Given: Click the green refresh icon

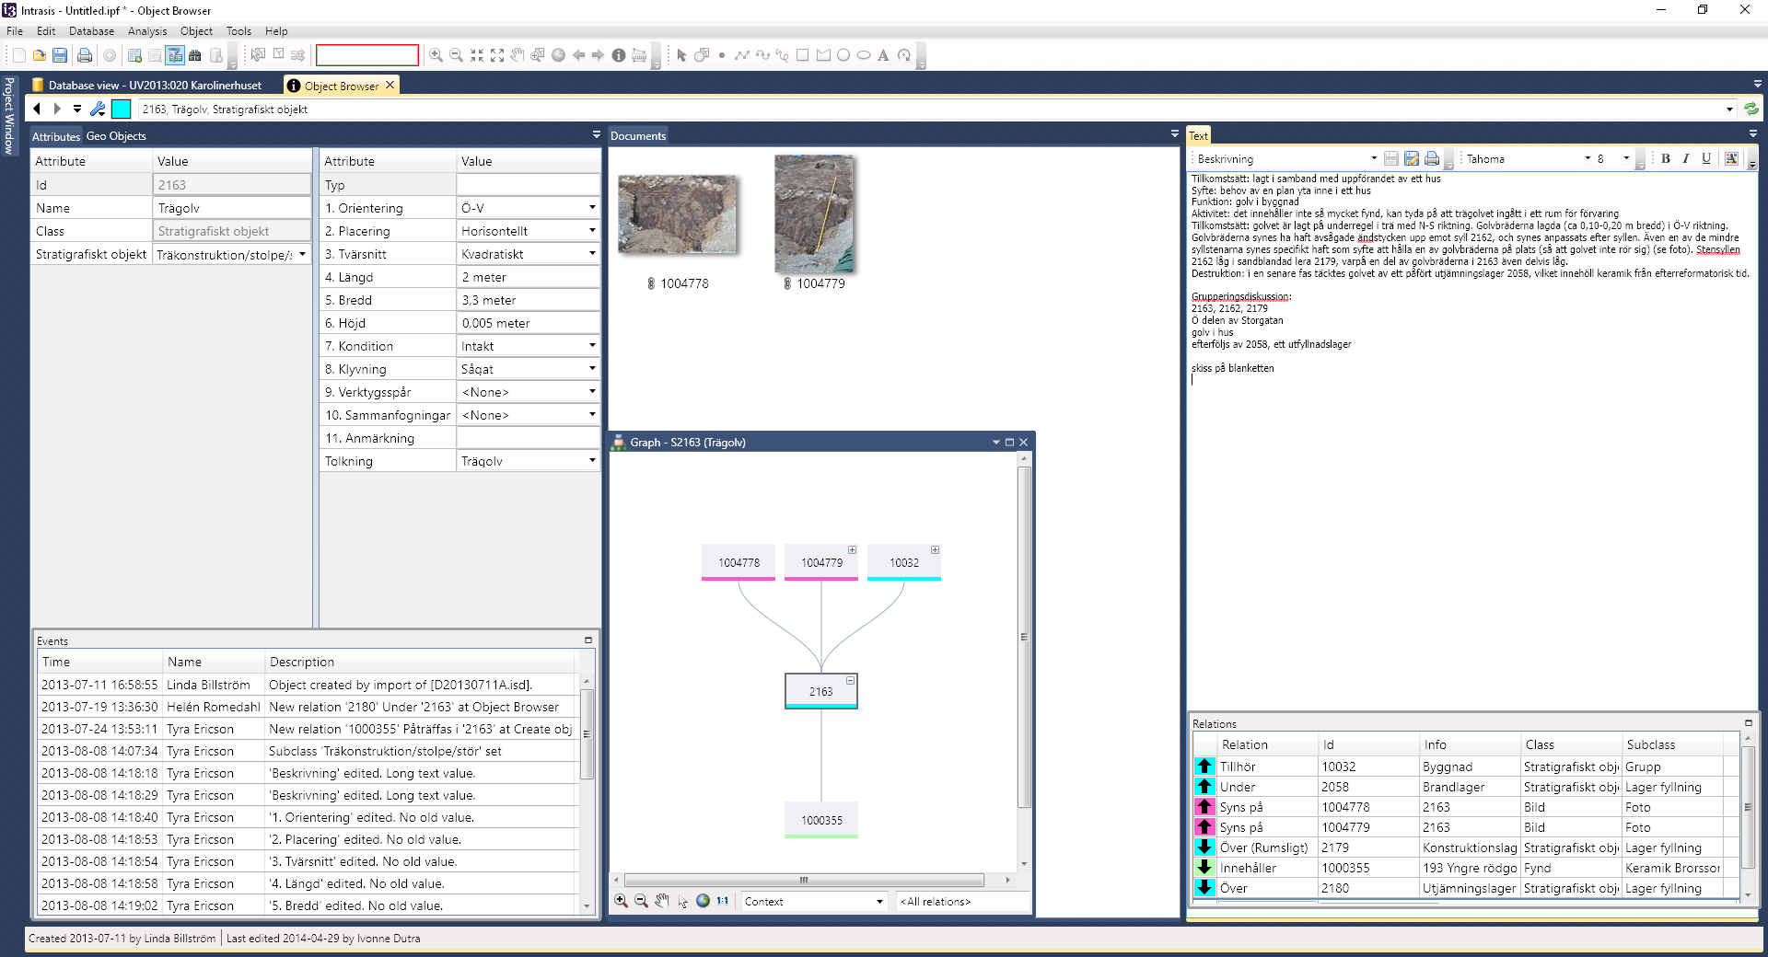Looking at the screenshot, I should 1751,110.
